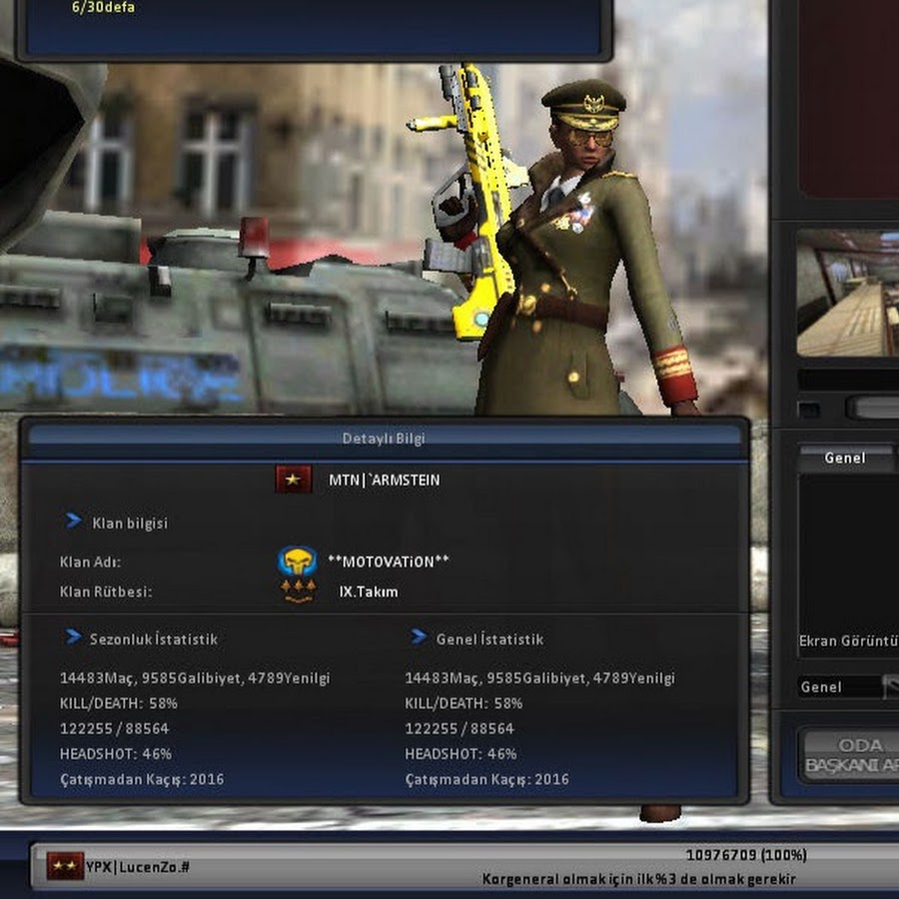Viewport: 899px width, 899px height.
Task: Toggle the small dark checkbox under map preview
Action: 809,410
